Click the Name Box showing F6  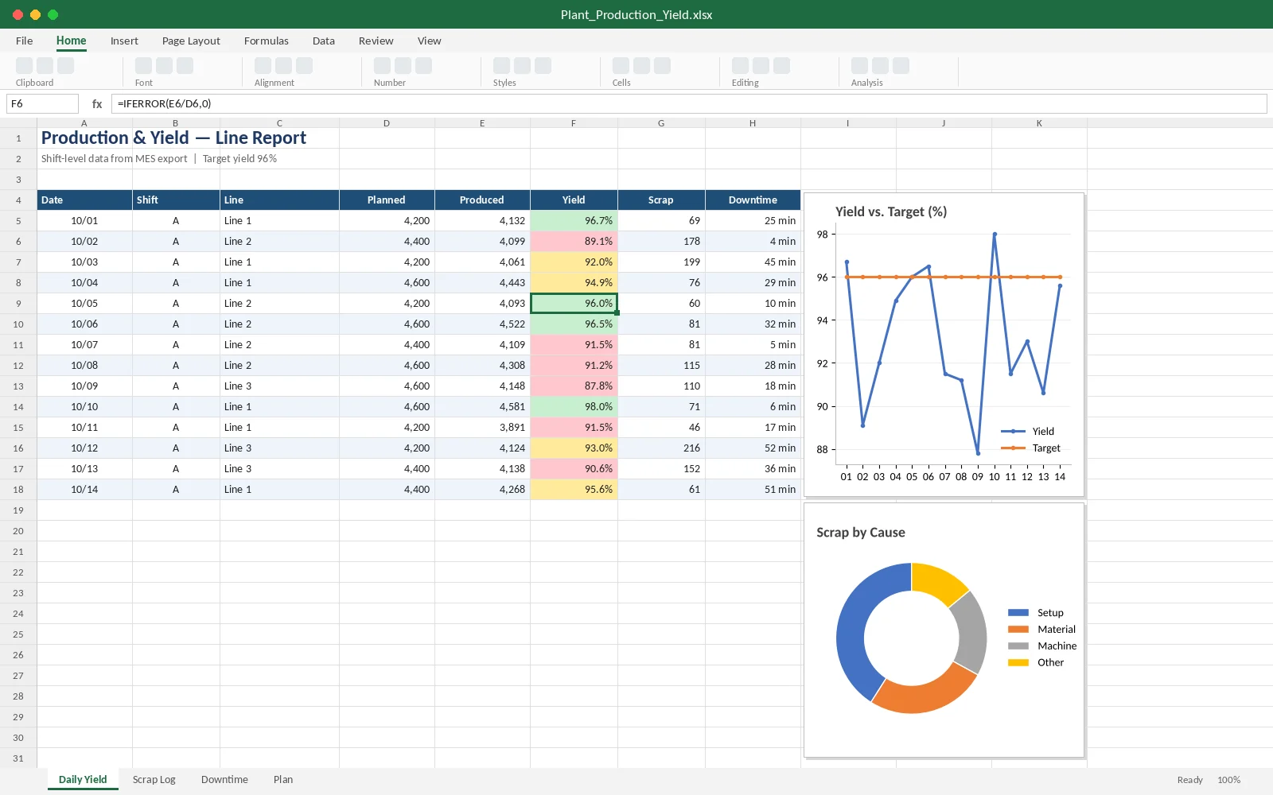(x=43, y=103)
